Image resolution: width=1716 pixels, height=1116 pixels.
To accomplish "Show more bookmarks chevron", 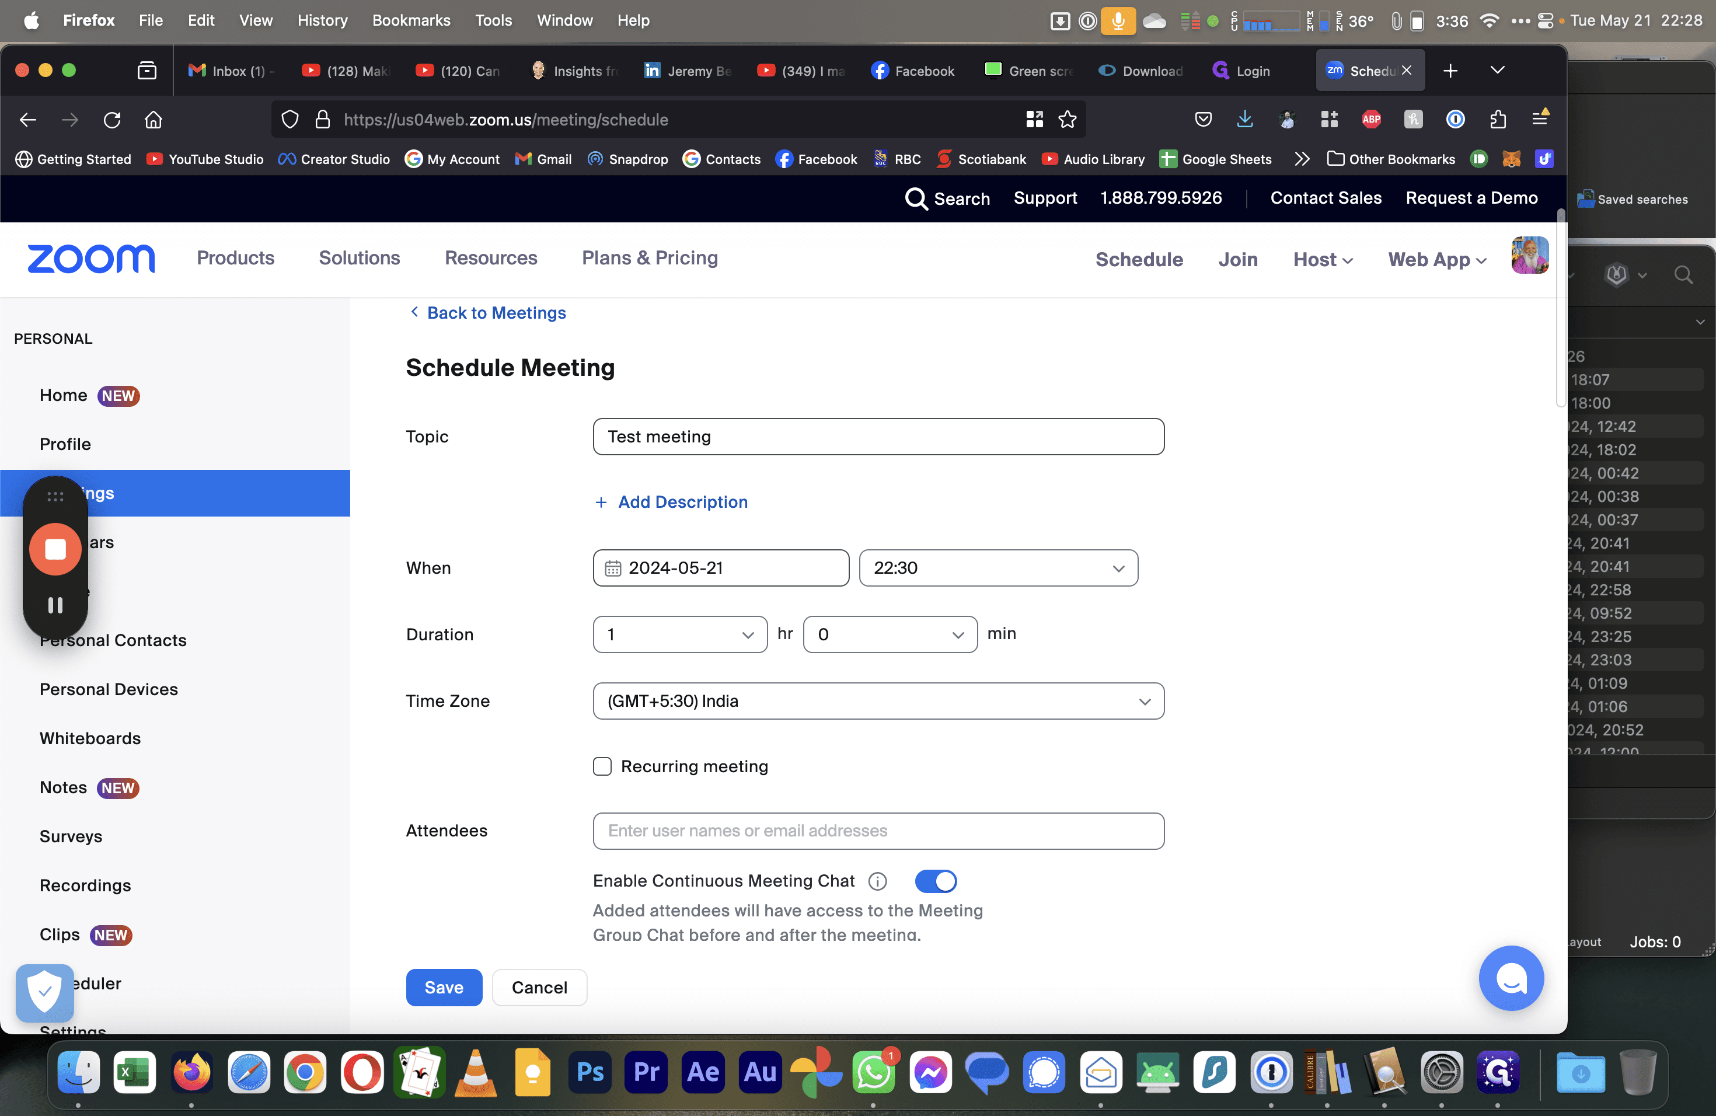I will click(1302, 159).
